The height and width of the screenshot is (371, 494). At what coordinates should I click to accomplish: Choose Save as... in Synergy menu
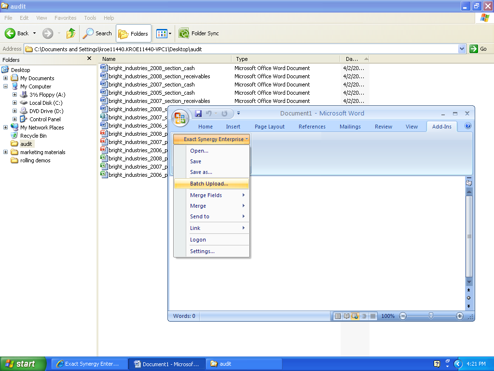tap(211, 172)
